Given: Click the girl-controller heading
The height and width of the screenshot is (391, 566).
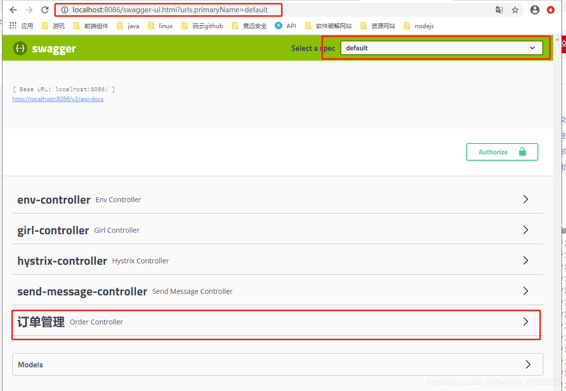Looking at the screenshot, I should point(53,230).
